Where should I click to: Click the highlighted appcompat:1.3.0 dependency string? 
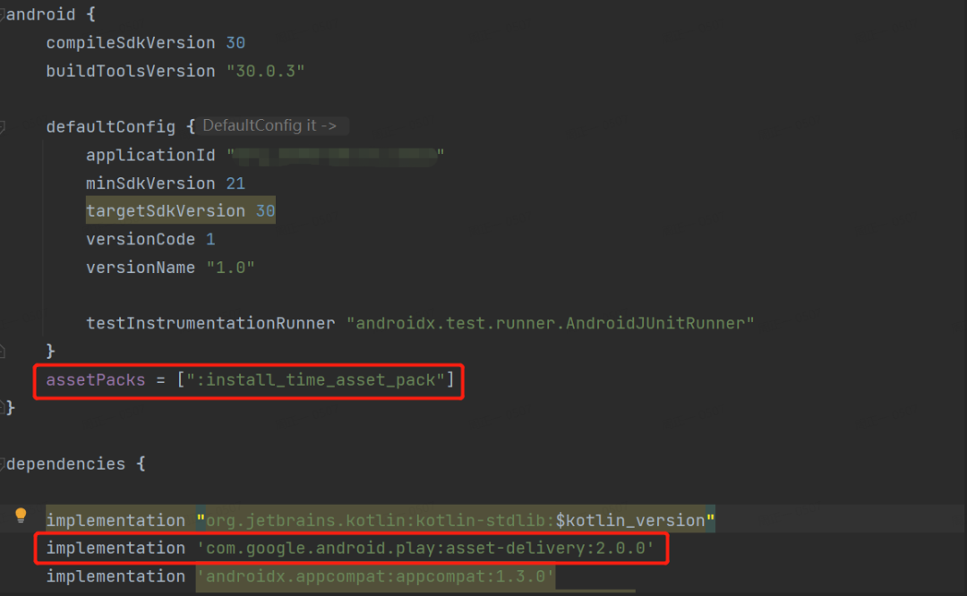[x=375, y=577]
